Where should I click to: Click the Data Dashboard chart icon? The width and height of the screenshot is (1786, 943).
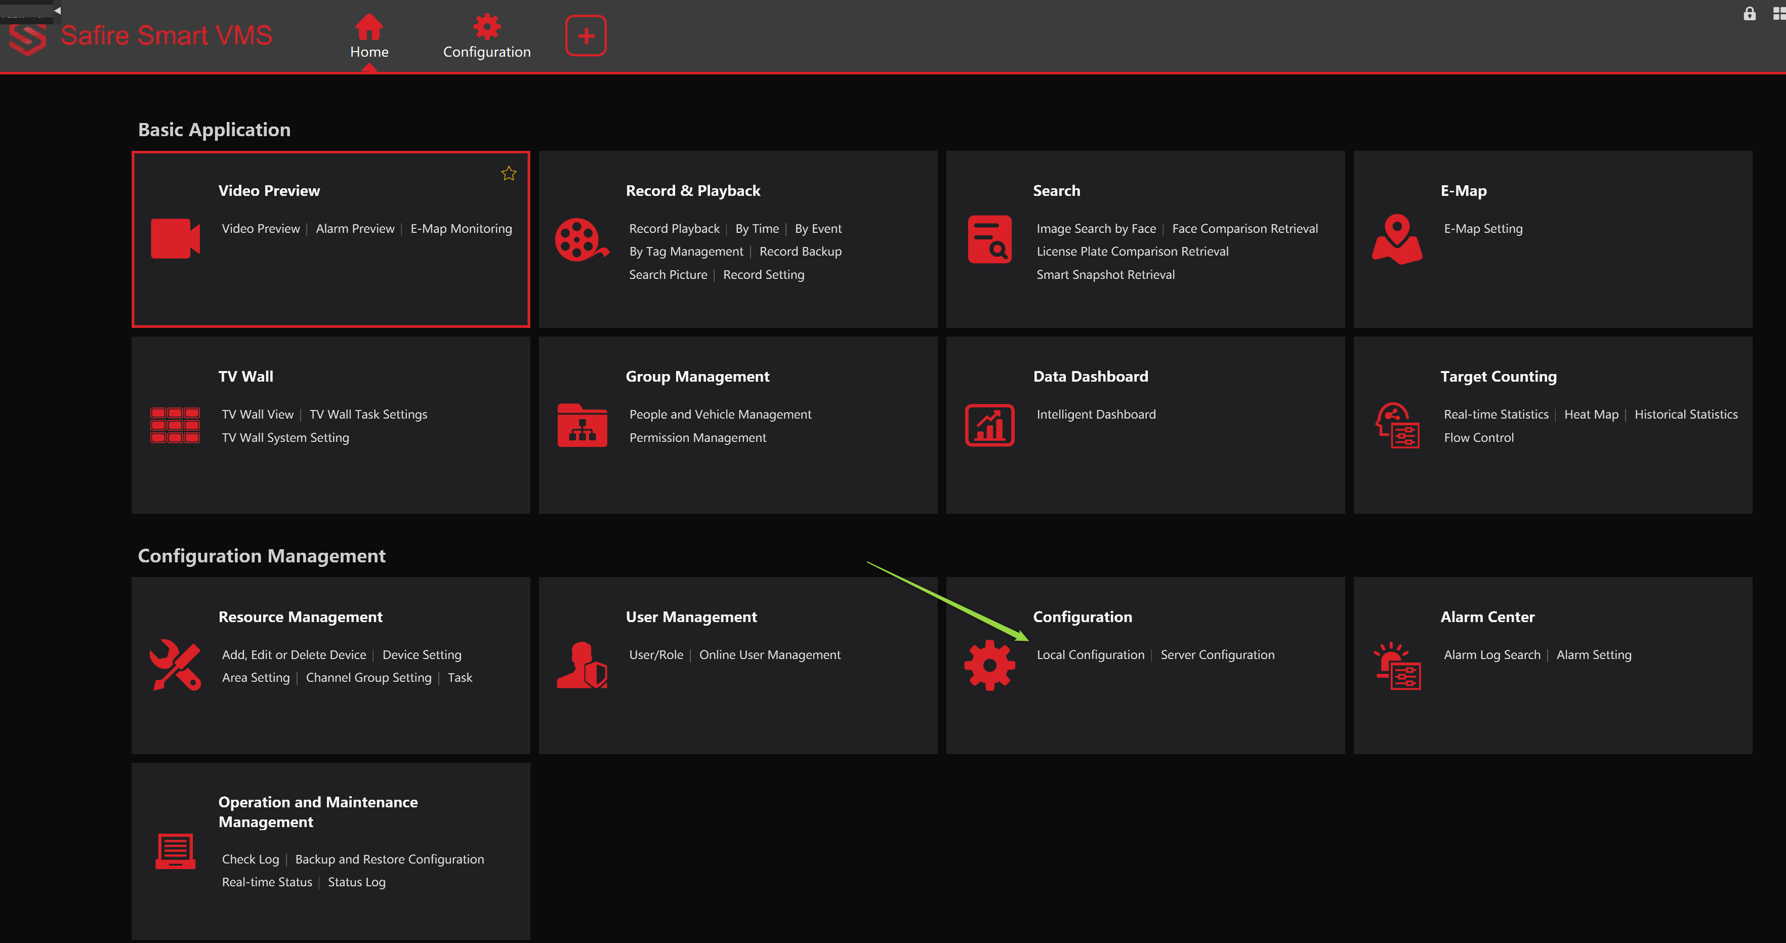pyautogui.click(x=989, y=425)
